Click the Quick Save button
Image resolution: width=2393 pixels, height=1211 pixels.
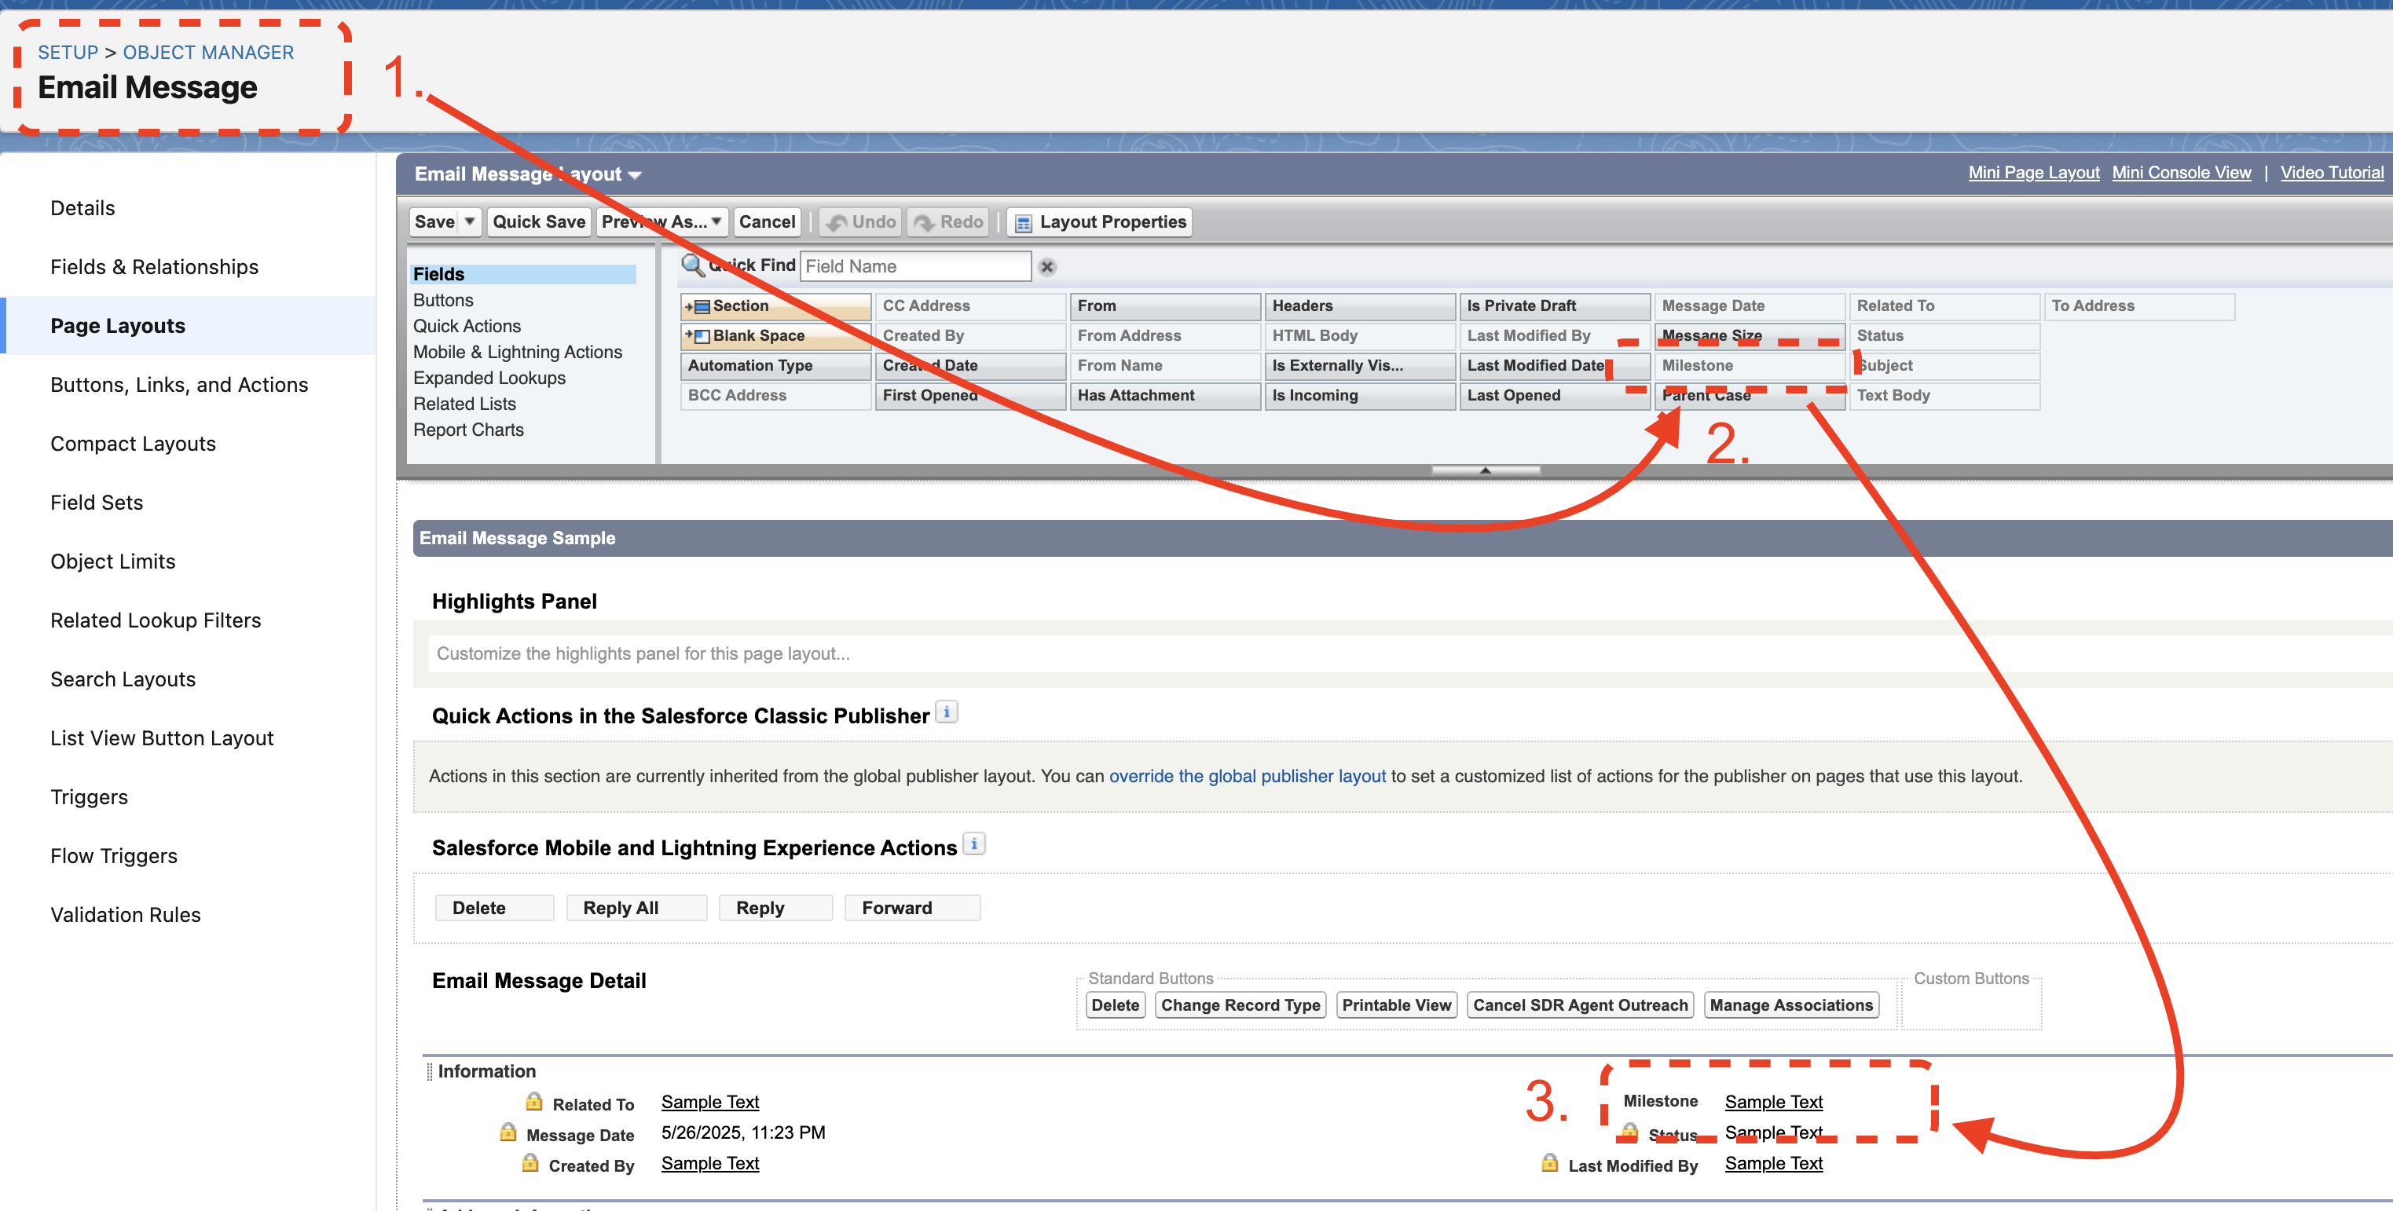click(x=539, y=222)
